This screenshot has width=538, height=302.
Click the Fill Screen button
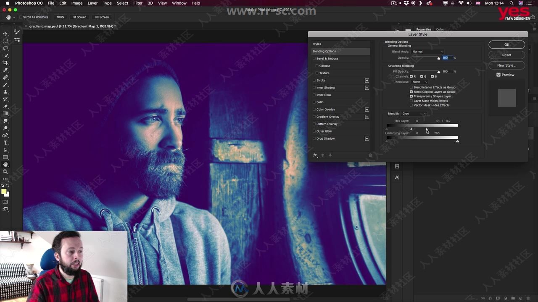pyautogui.click(x=101, y=17)
